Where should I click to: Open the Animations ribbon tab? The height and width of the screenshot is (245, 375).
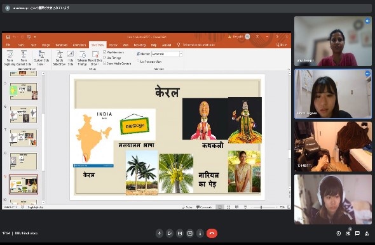(x=79, y=45)
